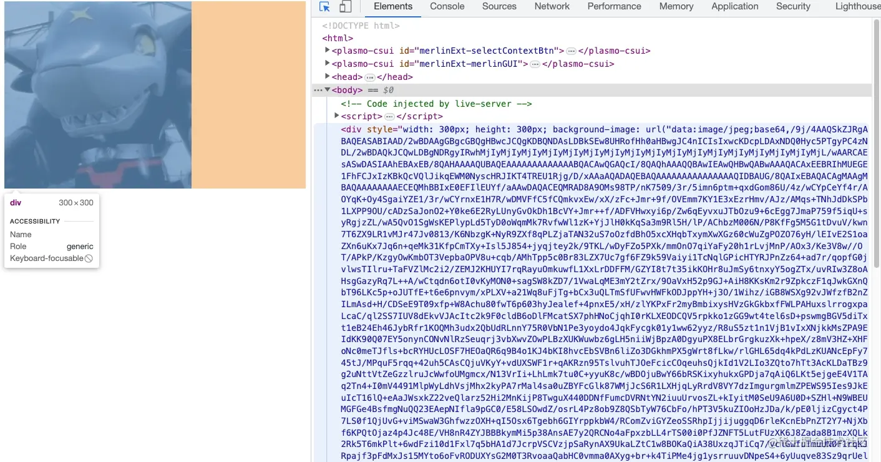The height and width of the screenshot is (462, 881).
Task: Click the Keyboard-focusable row in tooltip
Action: (52, 258)
